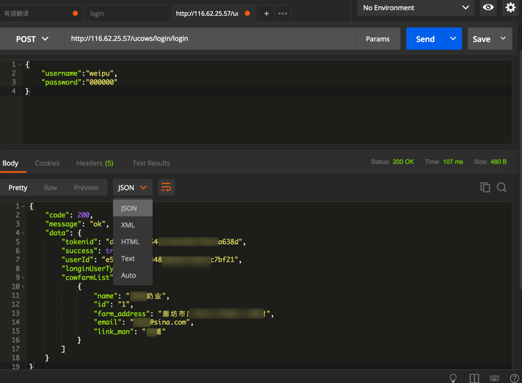Expand the Send button arrow options

[x=453, y=39]
